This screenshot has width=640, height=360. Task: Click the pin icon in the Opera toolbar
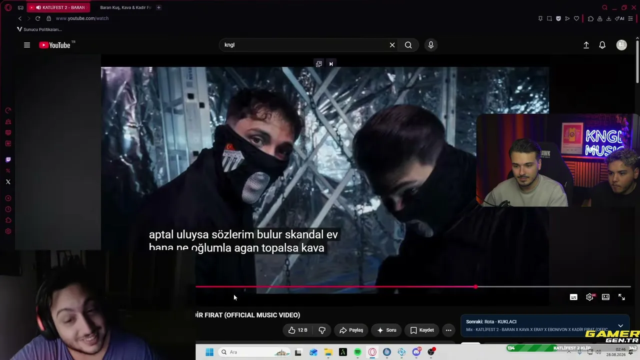click(540, 18)
